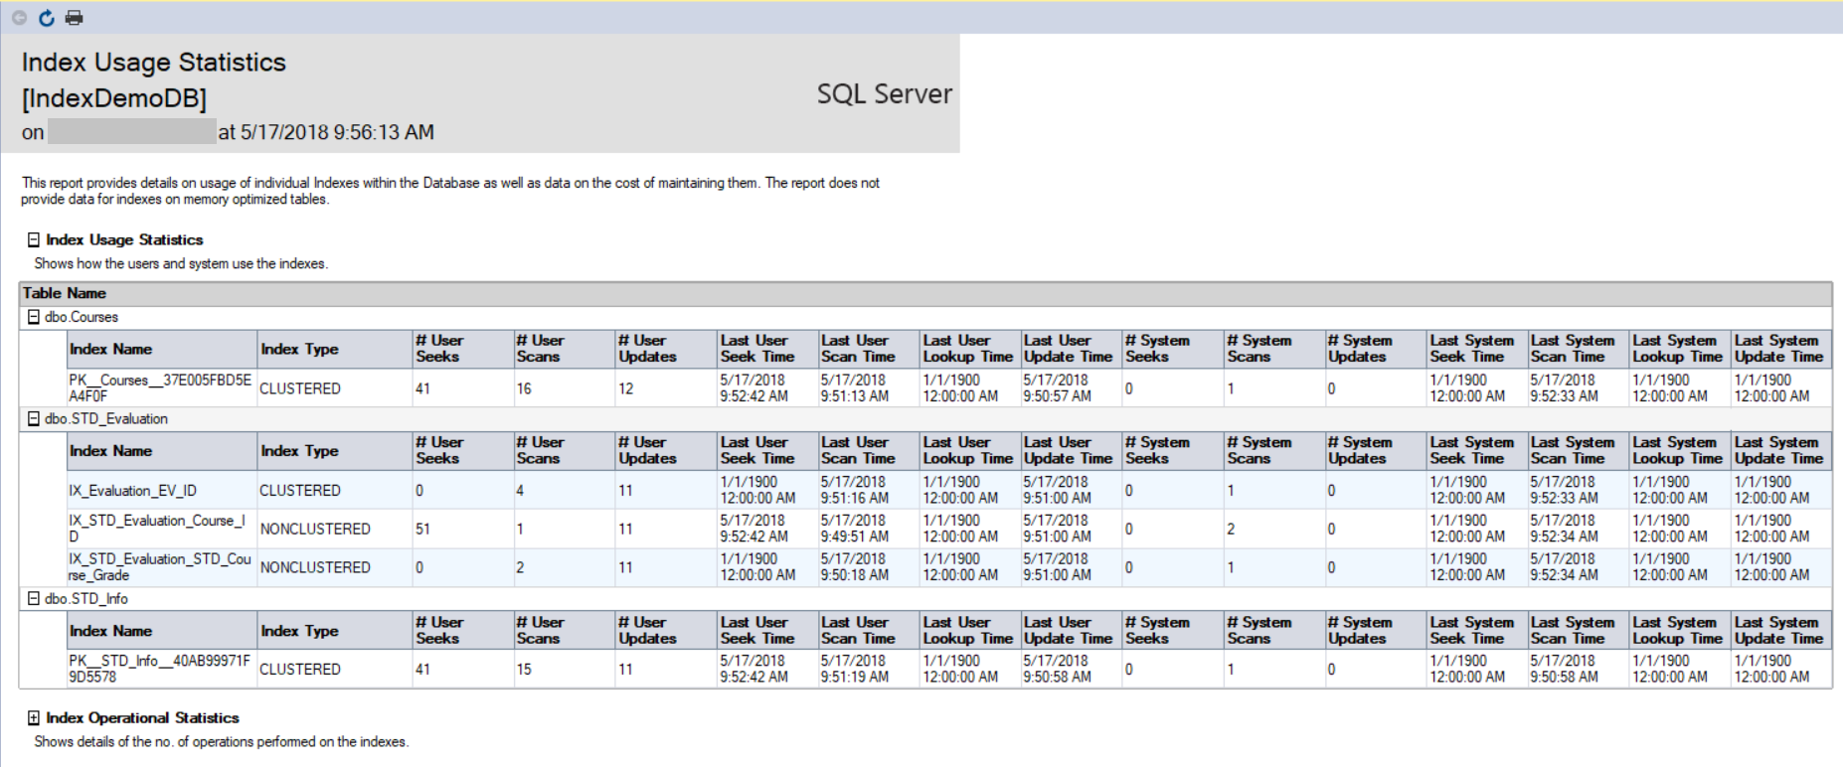Click the SQL Server title text
Screen dimensions: 1843x767
pyautogui.click(x=884, y=94)
